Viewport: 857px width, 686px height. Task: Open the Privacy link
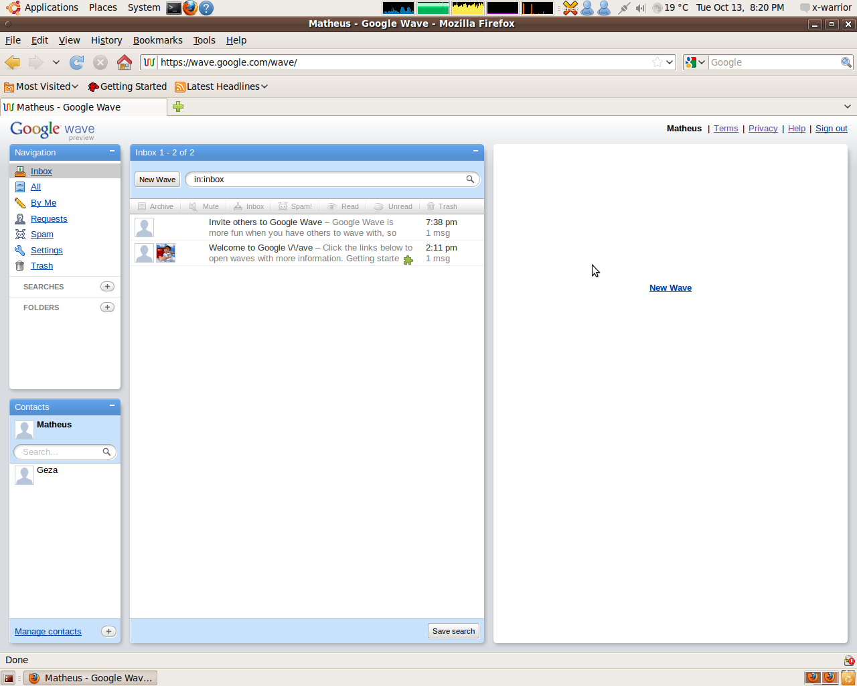(763, 129)
